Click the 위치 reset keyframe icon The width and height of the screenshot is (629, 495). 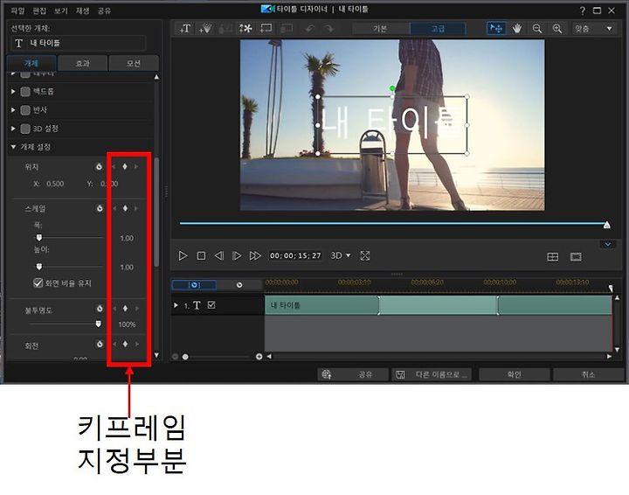click(x=99, y=166)
